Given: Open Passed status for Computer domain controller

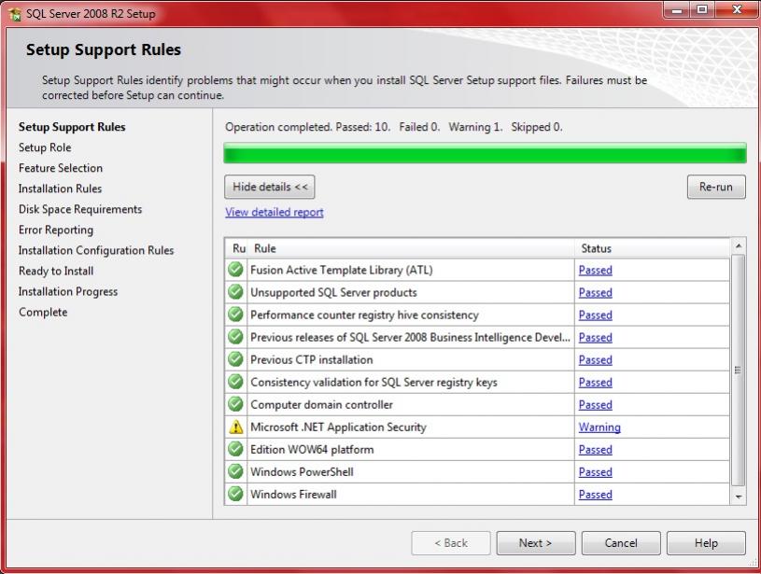Looking at the screenshot, I should click(596, 405).
